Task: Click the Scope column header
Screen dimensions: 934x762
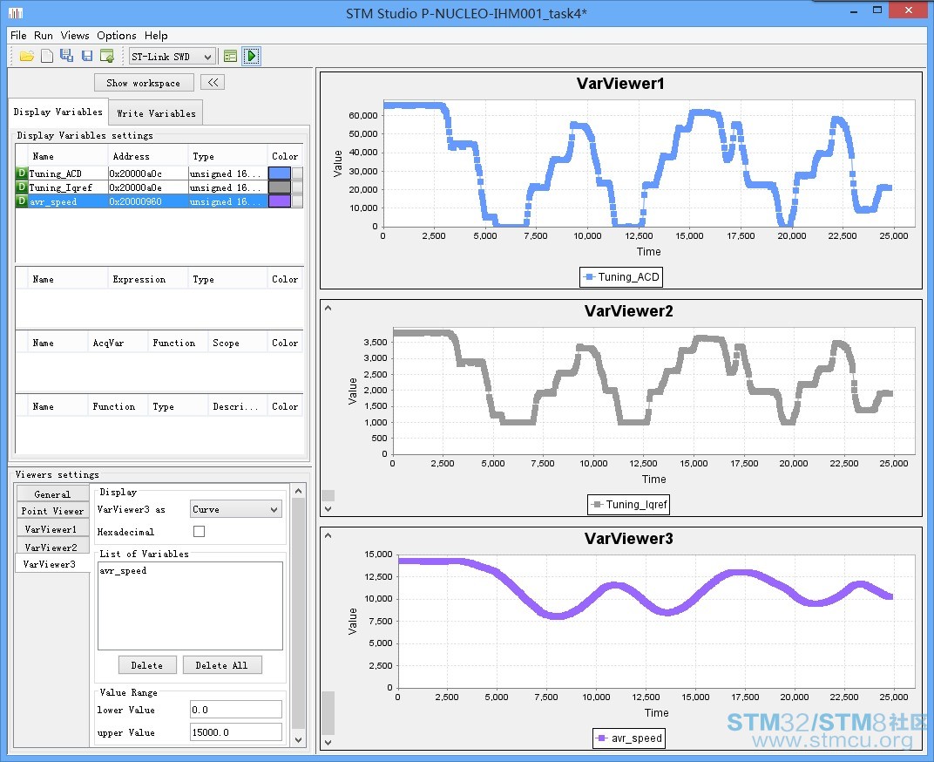Action: point(237,343)
